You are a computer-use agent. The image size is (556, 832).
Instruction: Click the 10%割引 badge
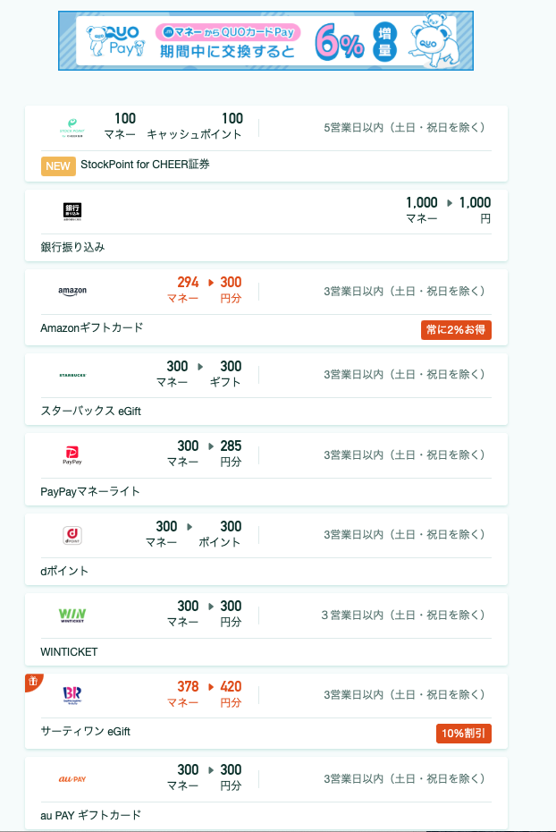[x=463, y=734]
